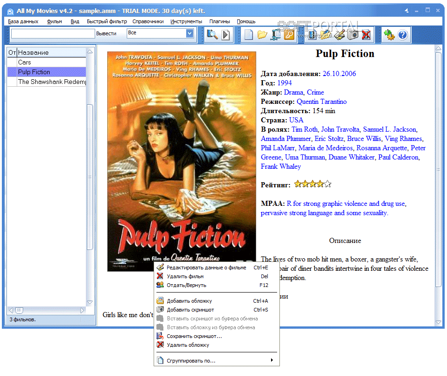This screenshot has height=376, width=447.
Task: Click the movie list scroll down arrow
Action: coord(90,302)
